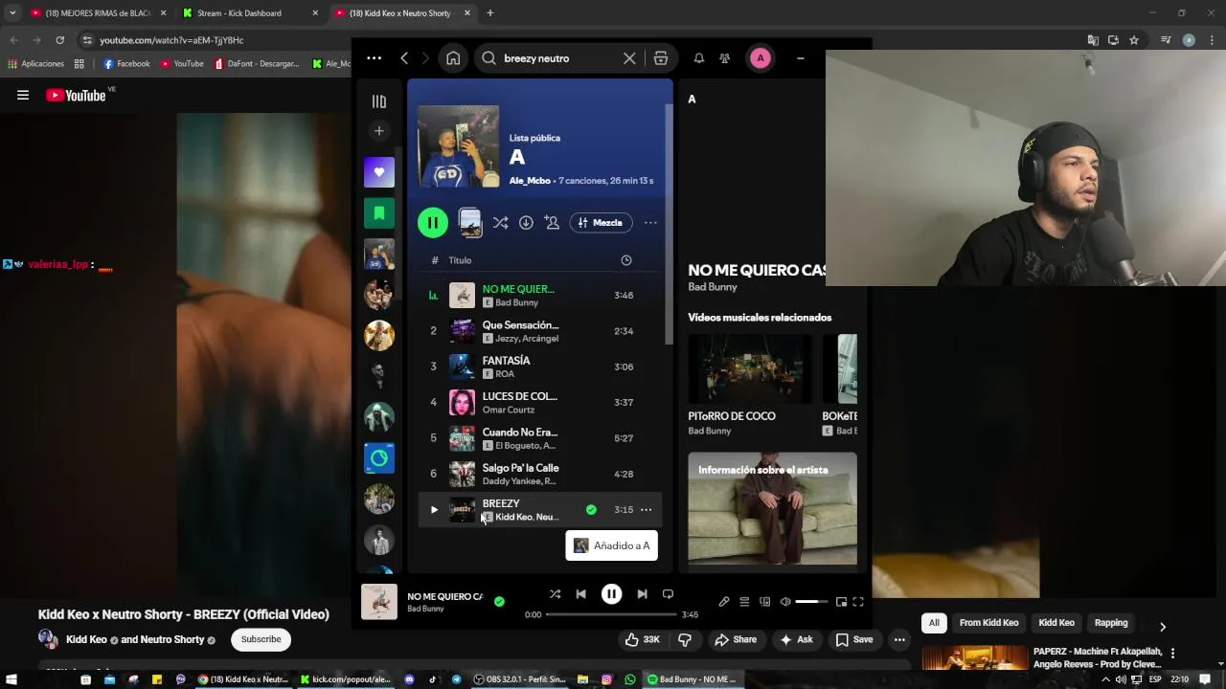The image size is (1226, 689).
Task: Click the playlist A cover image
Action: pyautogui.click(x=459, y=146)
